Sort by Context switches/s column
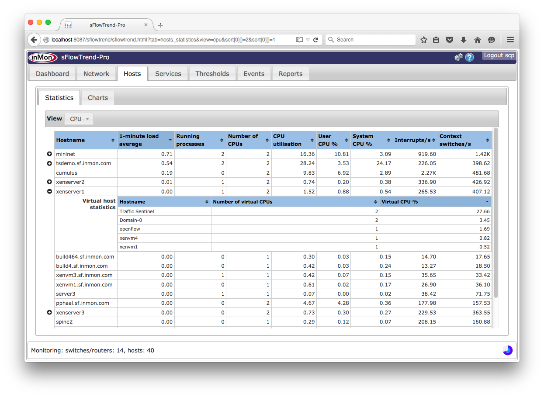 click(x=465, y=140)
